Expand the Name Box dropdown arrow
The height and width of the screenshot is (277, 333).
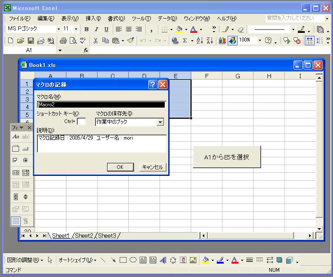(x=60, y=51)
